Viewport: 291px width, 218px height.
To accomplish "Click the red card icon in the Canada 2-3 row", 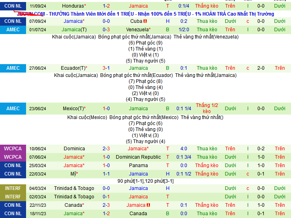I will [148, 205].
